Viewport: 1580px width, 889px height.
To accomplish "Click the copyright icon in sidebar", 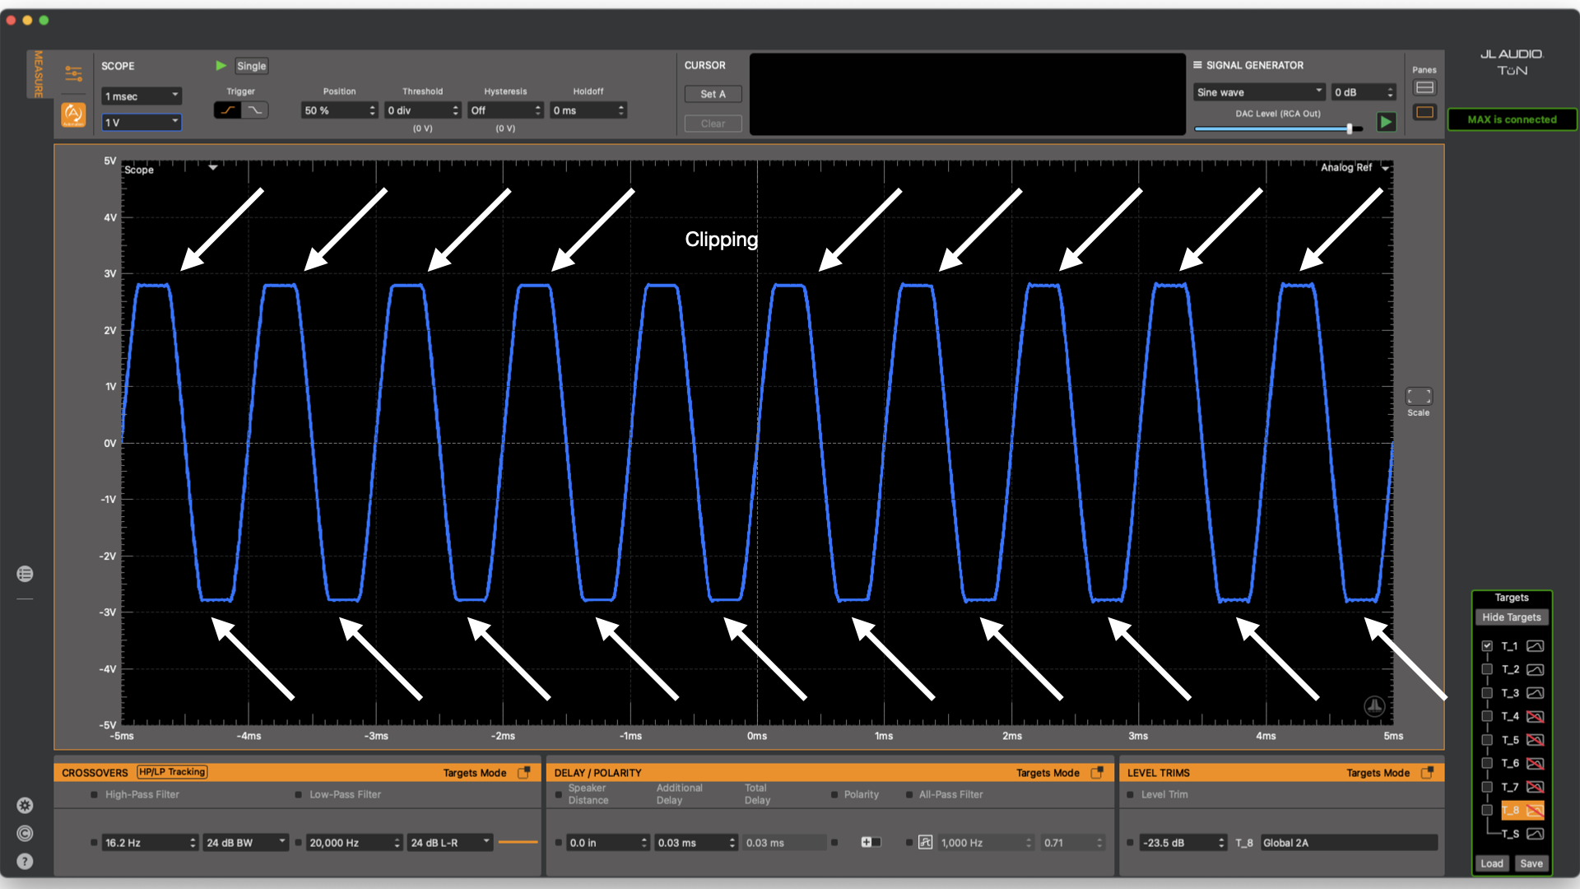I will pos(25,834).
